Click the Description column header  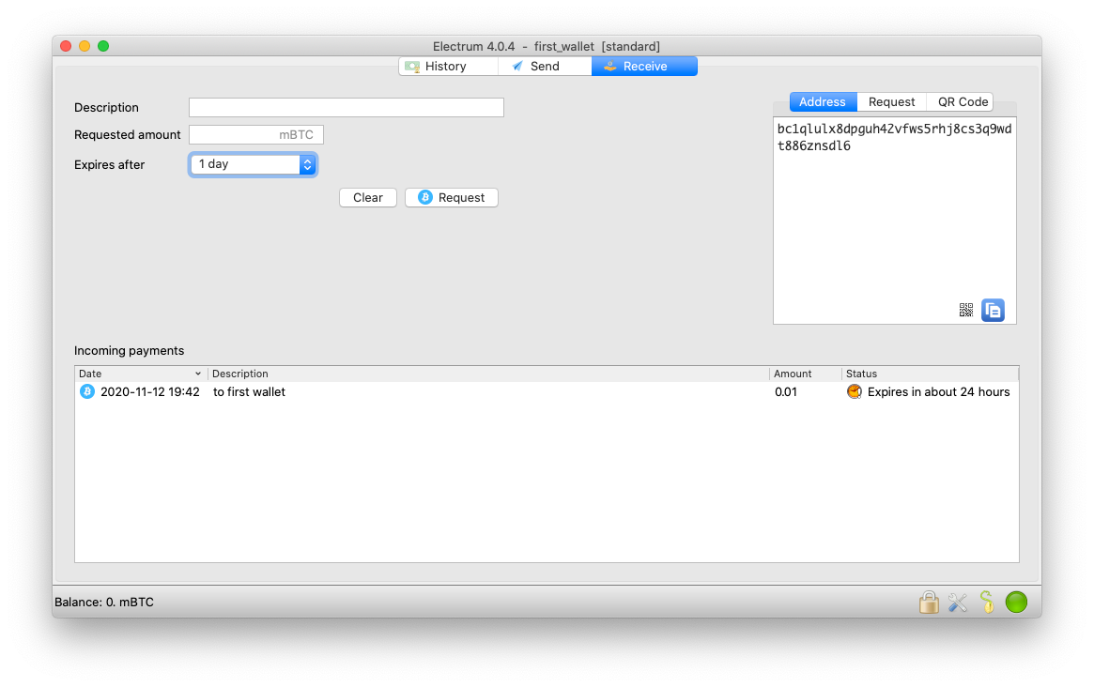click(x=488, y=374)
